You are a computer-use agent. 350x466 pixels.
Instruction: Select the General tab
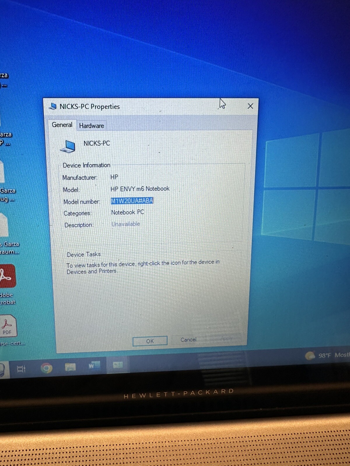pyautogui.click(x=62, y=125)
